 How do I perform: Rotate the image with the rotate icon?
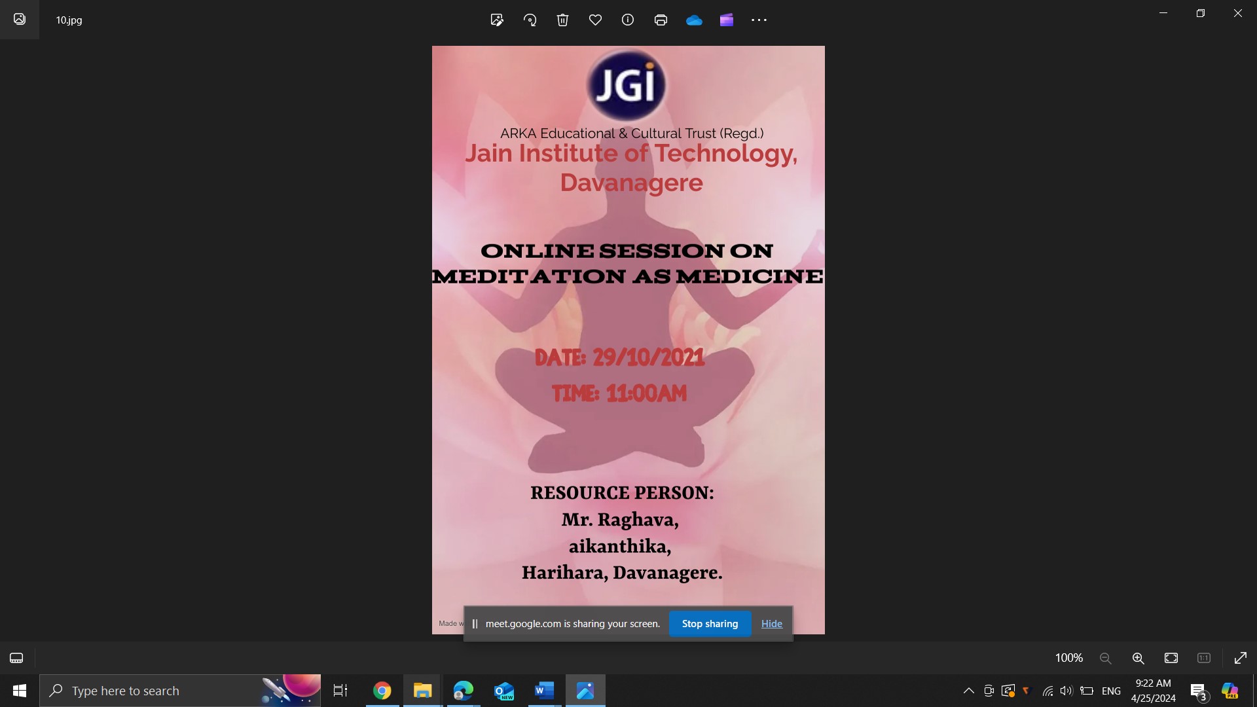530,20
